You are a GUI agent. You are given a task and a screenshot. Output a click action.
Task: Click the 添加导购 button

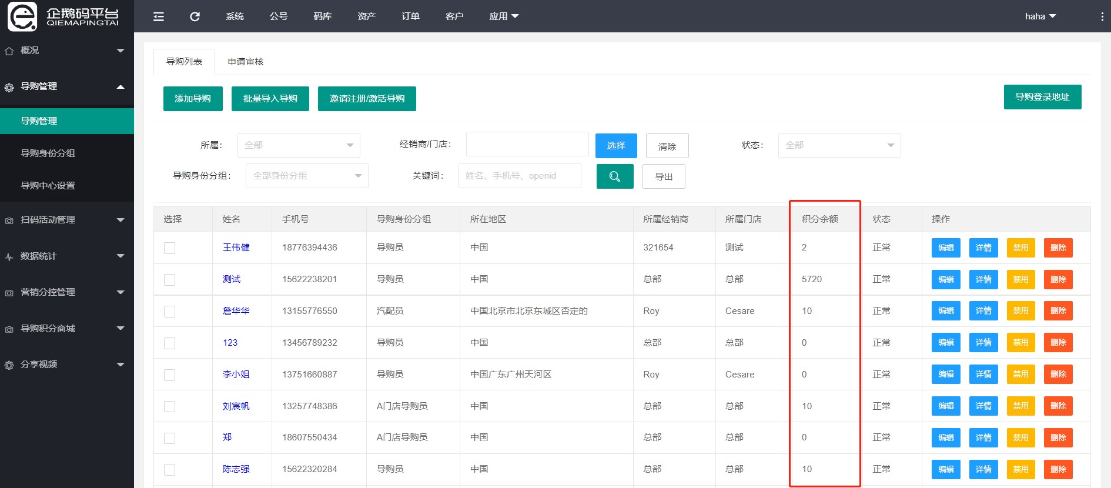(x=193, y=99)
